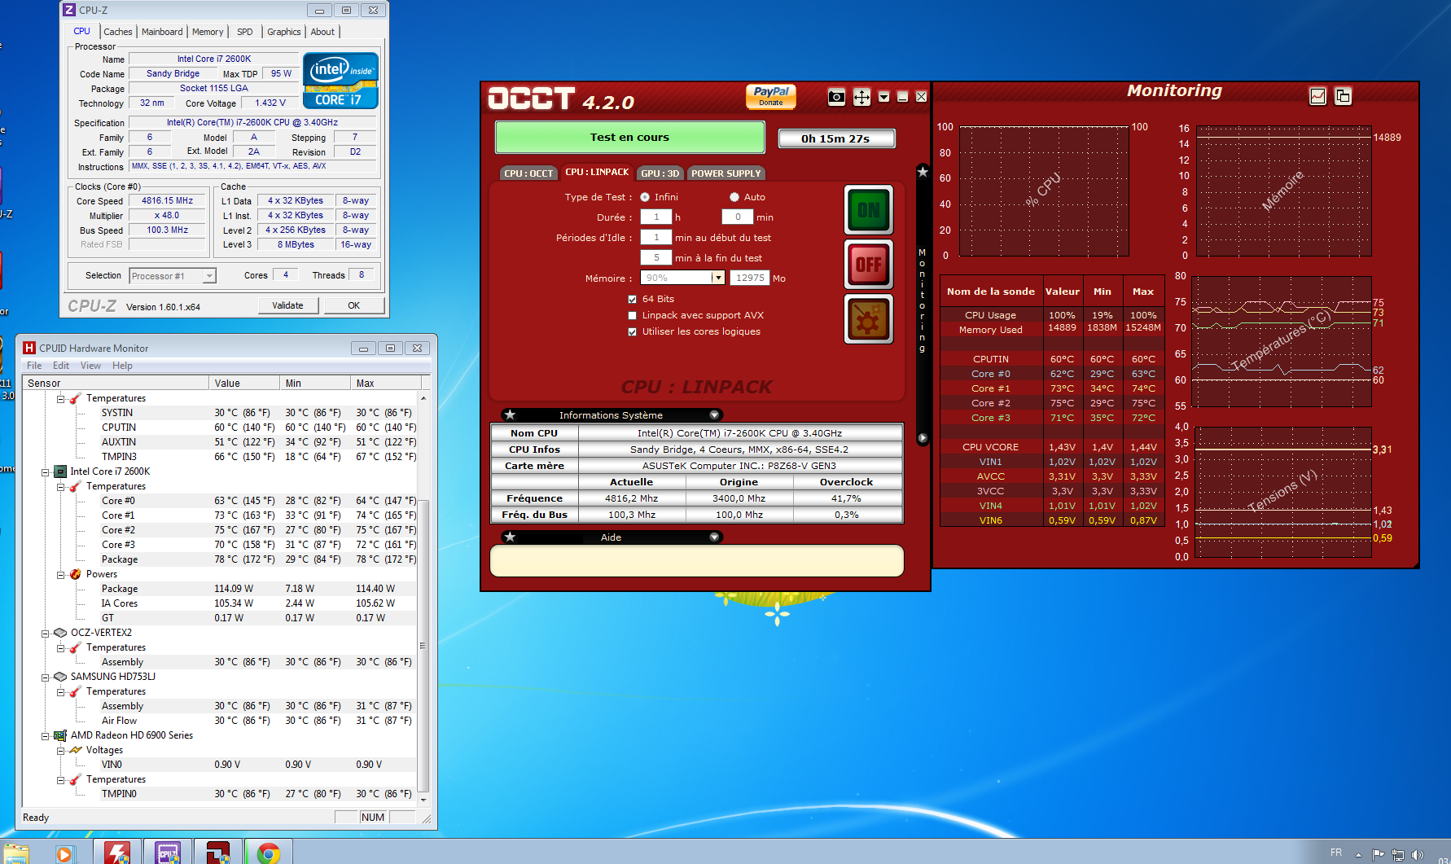Open OCCT settings with the gear icon
Screen dimensions: 1451x864
(x=868, y=319)
